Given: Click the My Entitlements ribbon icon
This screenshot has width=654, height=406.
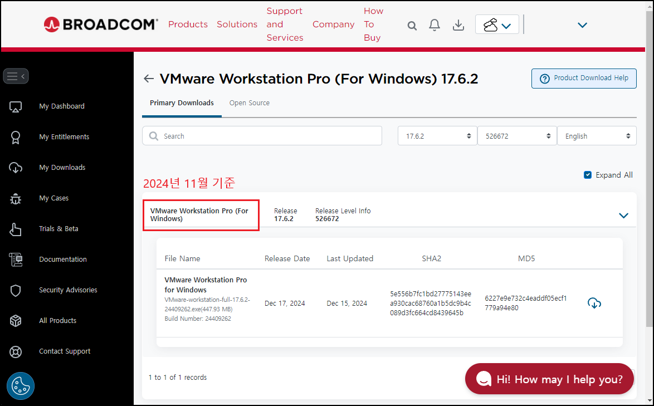Looking at the screenshot, I should [x=16, y=137].
